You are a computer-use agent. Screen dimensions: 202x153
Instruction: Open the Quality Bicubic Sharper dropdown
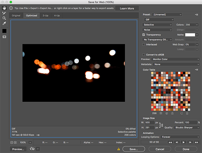187,128
